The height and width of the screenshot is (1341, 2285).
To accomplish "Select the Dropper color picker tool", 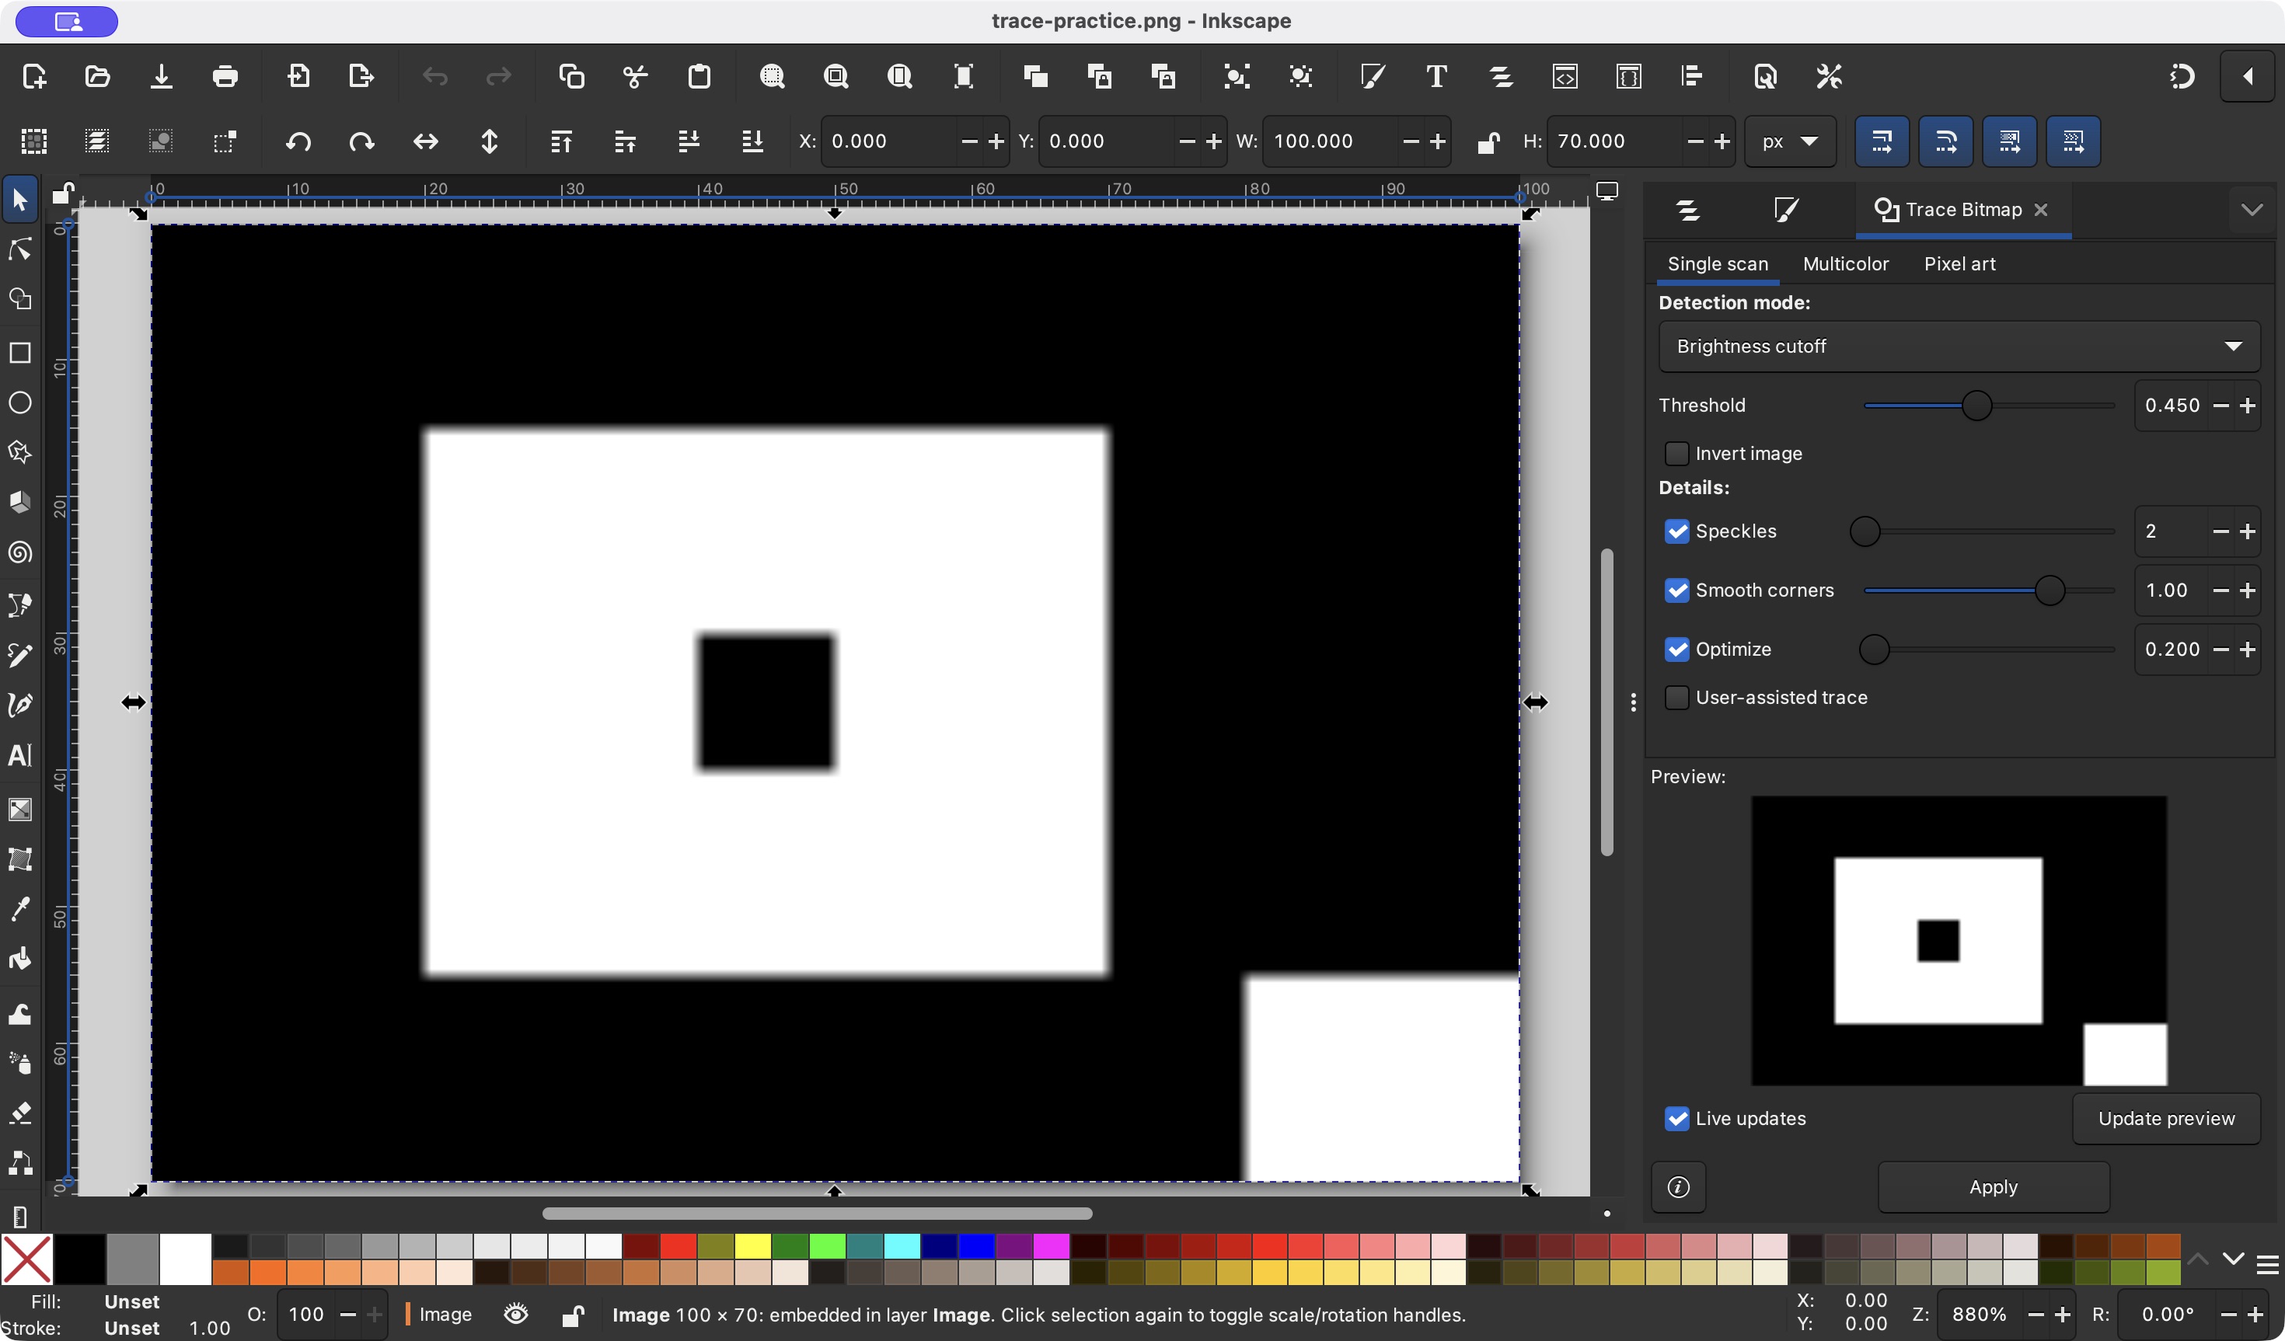I will (20, 908).
